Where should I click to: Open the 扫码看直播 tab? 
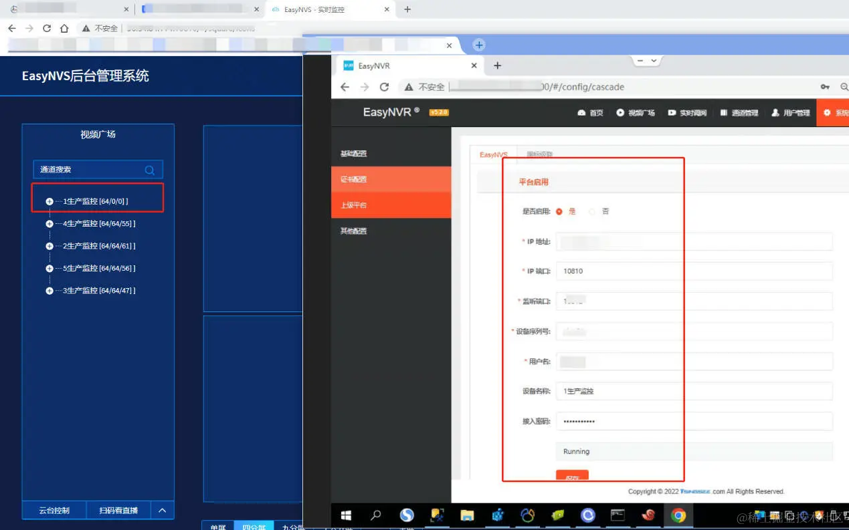[118, 511]
